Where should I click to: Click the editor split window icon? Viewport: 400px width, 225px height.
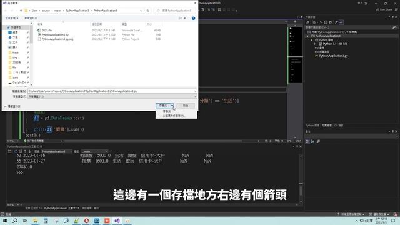pos(295,22)
